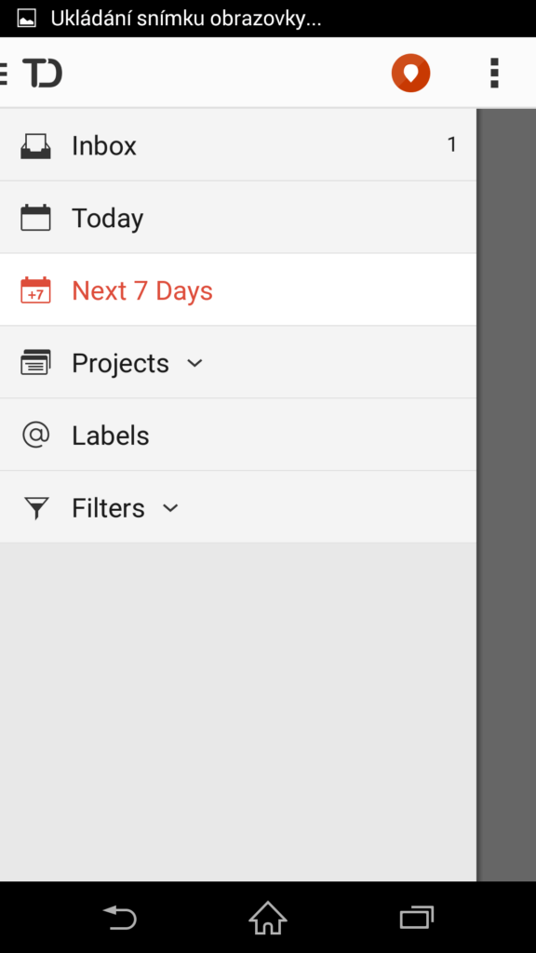Viewport: 536px width, 953px height.
Task: Tap dimmed area to dismiss drawer
Action: pyautogui.click(x=506, y=495)
